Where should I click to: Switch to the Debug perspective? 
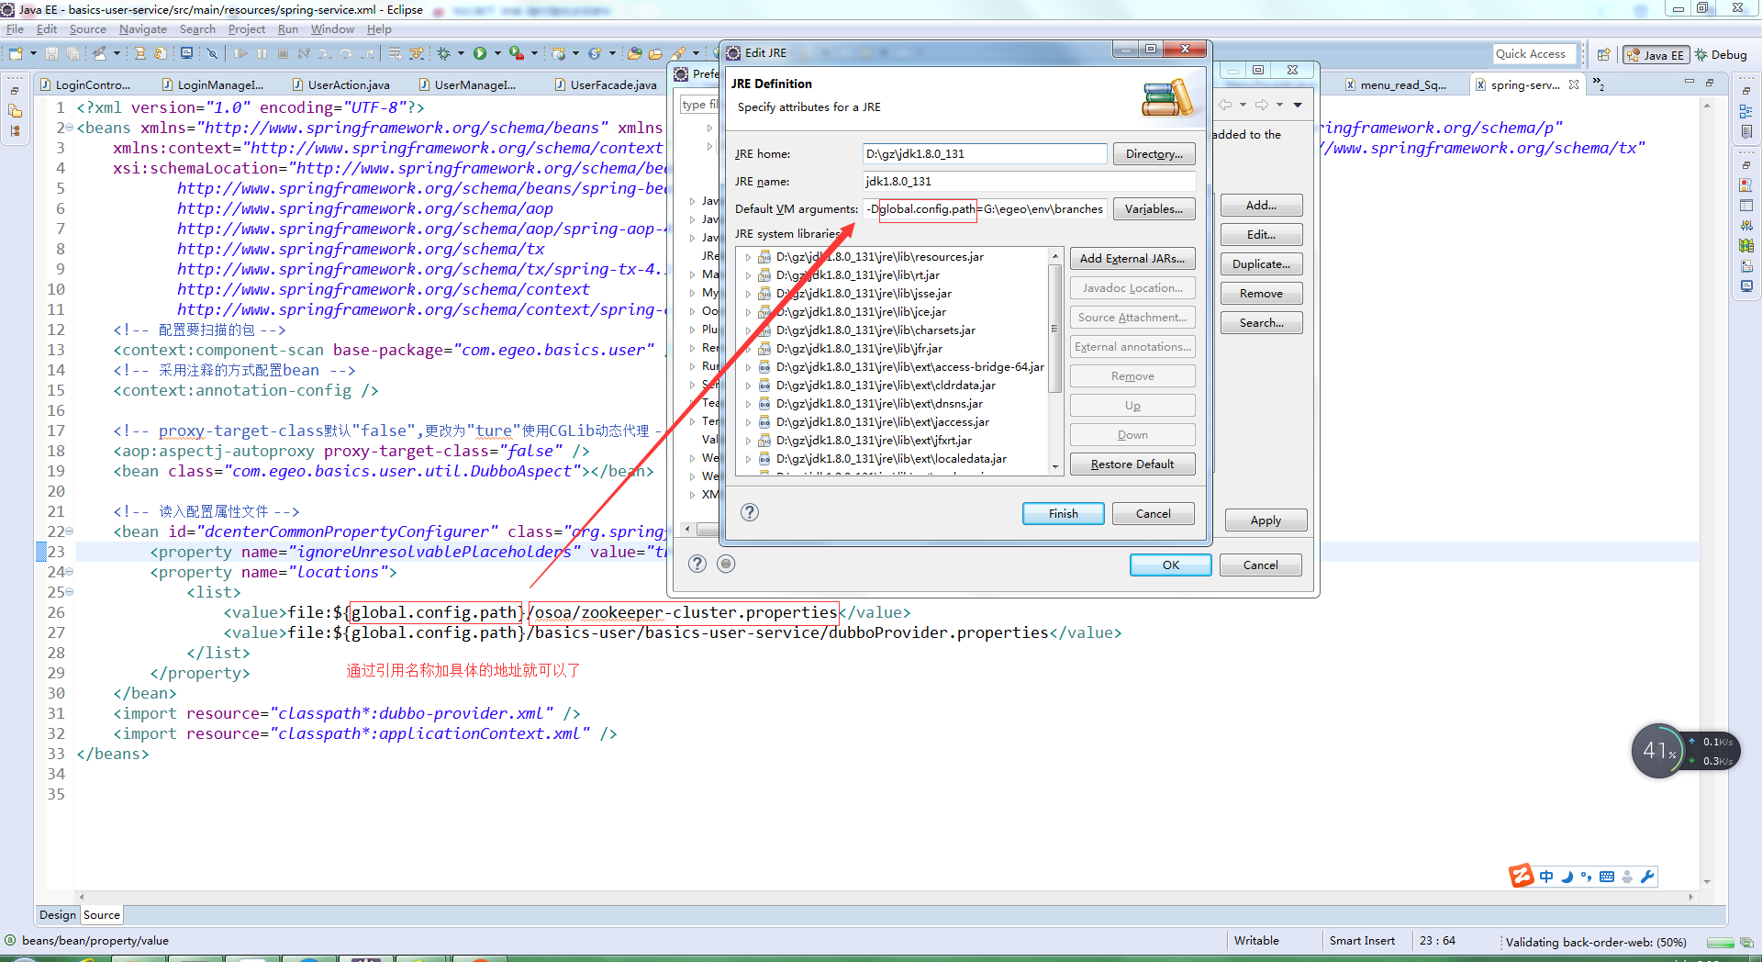1721,55
